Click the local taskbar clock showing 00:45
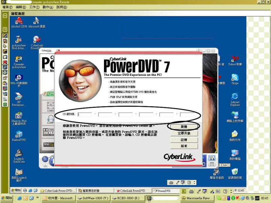Screen dimensions: 271x203 click(265, 198)
